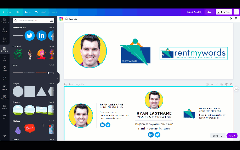Undo the last action
Screen dimensions: 240x150
(36, 12)
